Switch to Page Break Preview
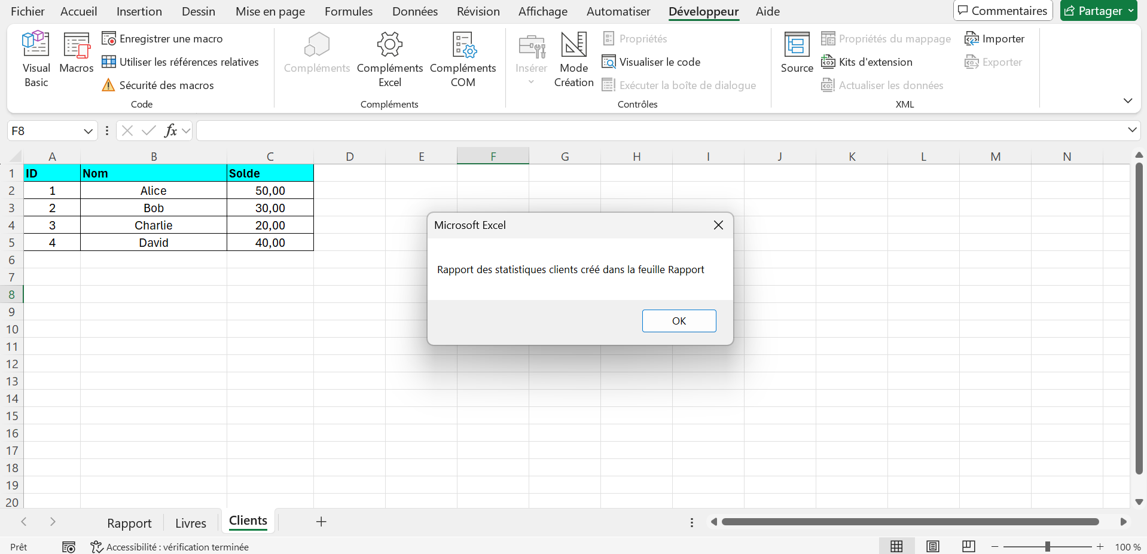Screen dimensions: 1147x554 [x=969, y=546]
